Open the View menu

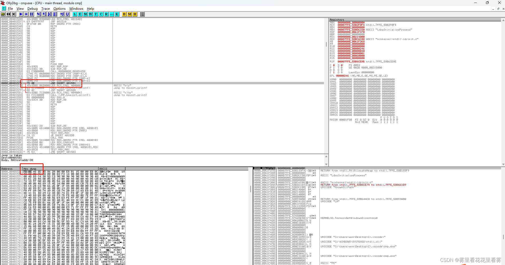[x=20, y=9]
